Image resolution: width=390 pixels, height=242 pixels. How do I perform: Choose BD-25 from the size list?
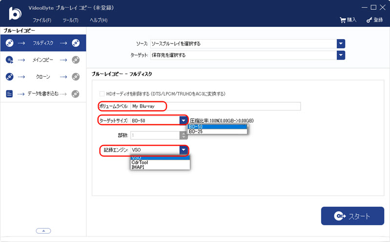(x=217, y=132)
